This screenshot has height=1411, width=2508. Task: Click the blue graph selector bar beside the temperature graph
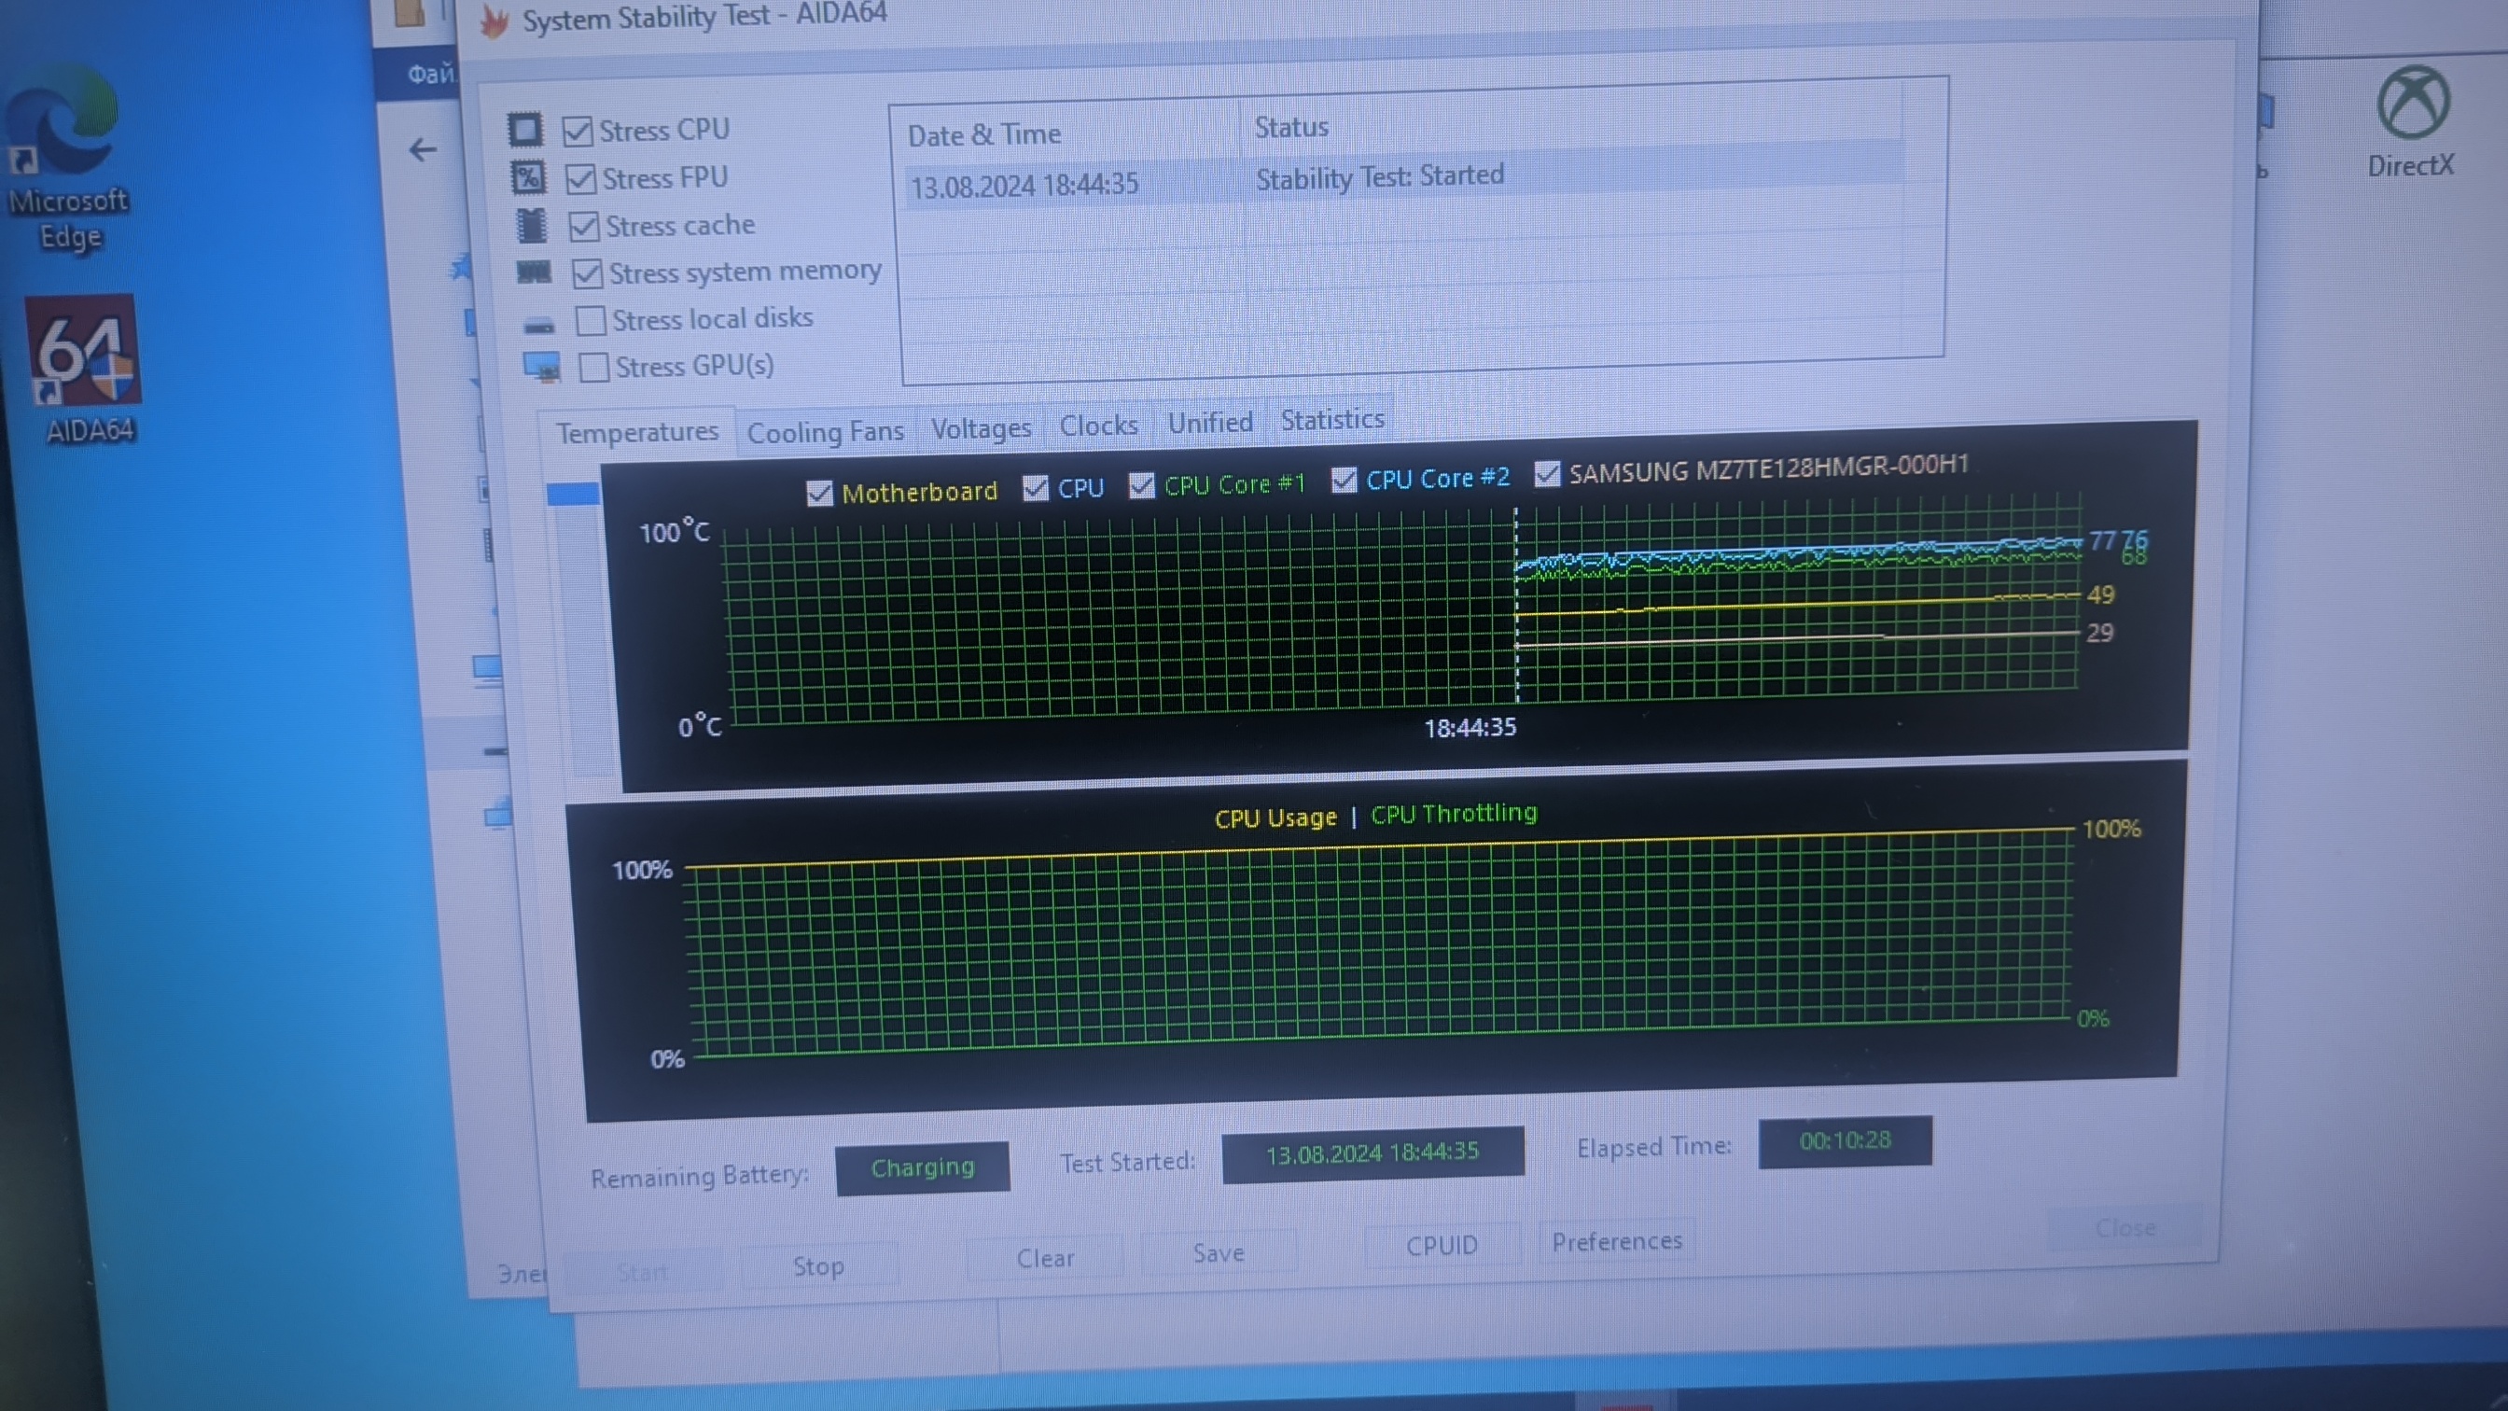point(573,495)
